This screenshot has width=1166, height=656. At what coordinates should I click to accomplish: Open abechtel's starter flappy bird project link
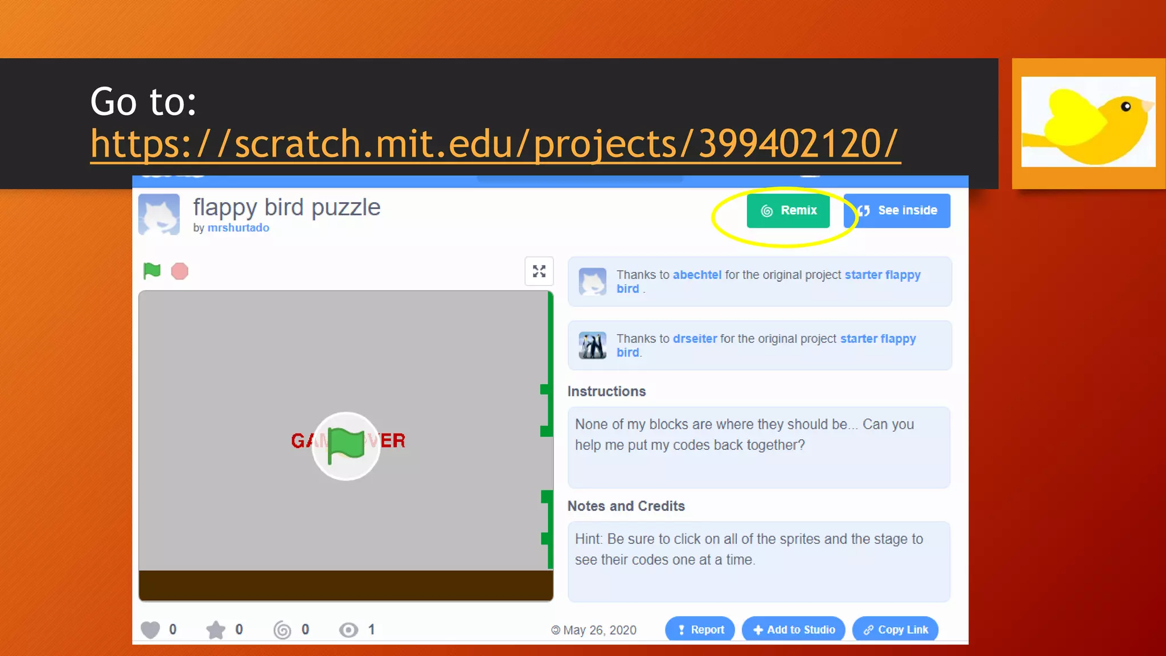[768, 281]
